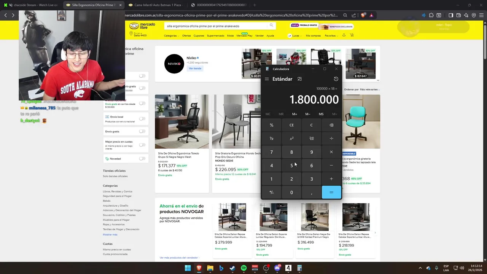Switch to the Cama Infantil Auto Batman tab
487x274 pixels.
155,5
